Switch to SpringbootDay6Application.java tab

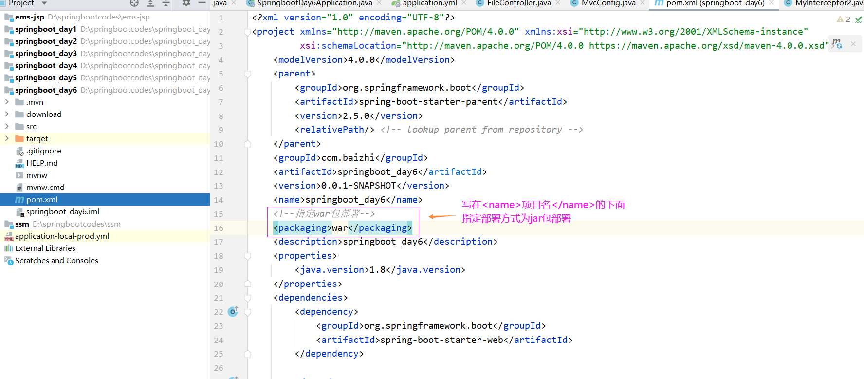coord(314,3)
